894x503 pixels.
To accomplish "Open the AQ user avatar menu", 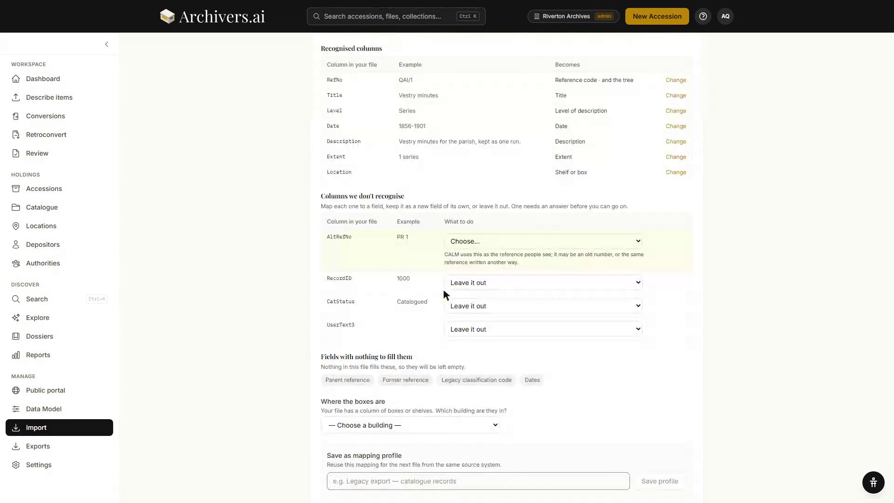I will (x=725, y=16).
